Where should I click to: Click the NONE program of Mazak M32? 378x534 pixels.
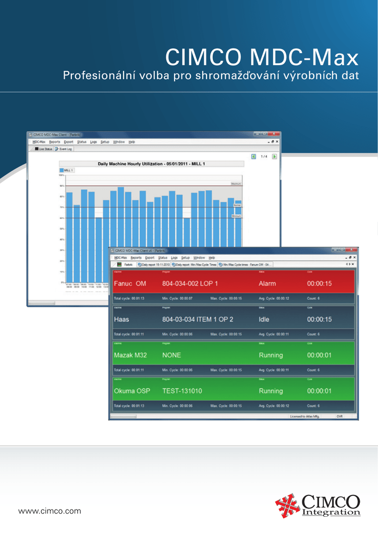click(x=172, y=355)
